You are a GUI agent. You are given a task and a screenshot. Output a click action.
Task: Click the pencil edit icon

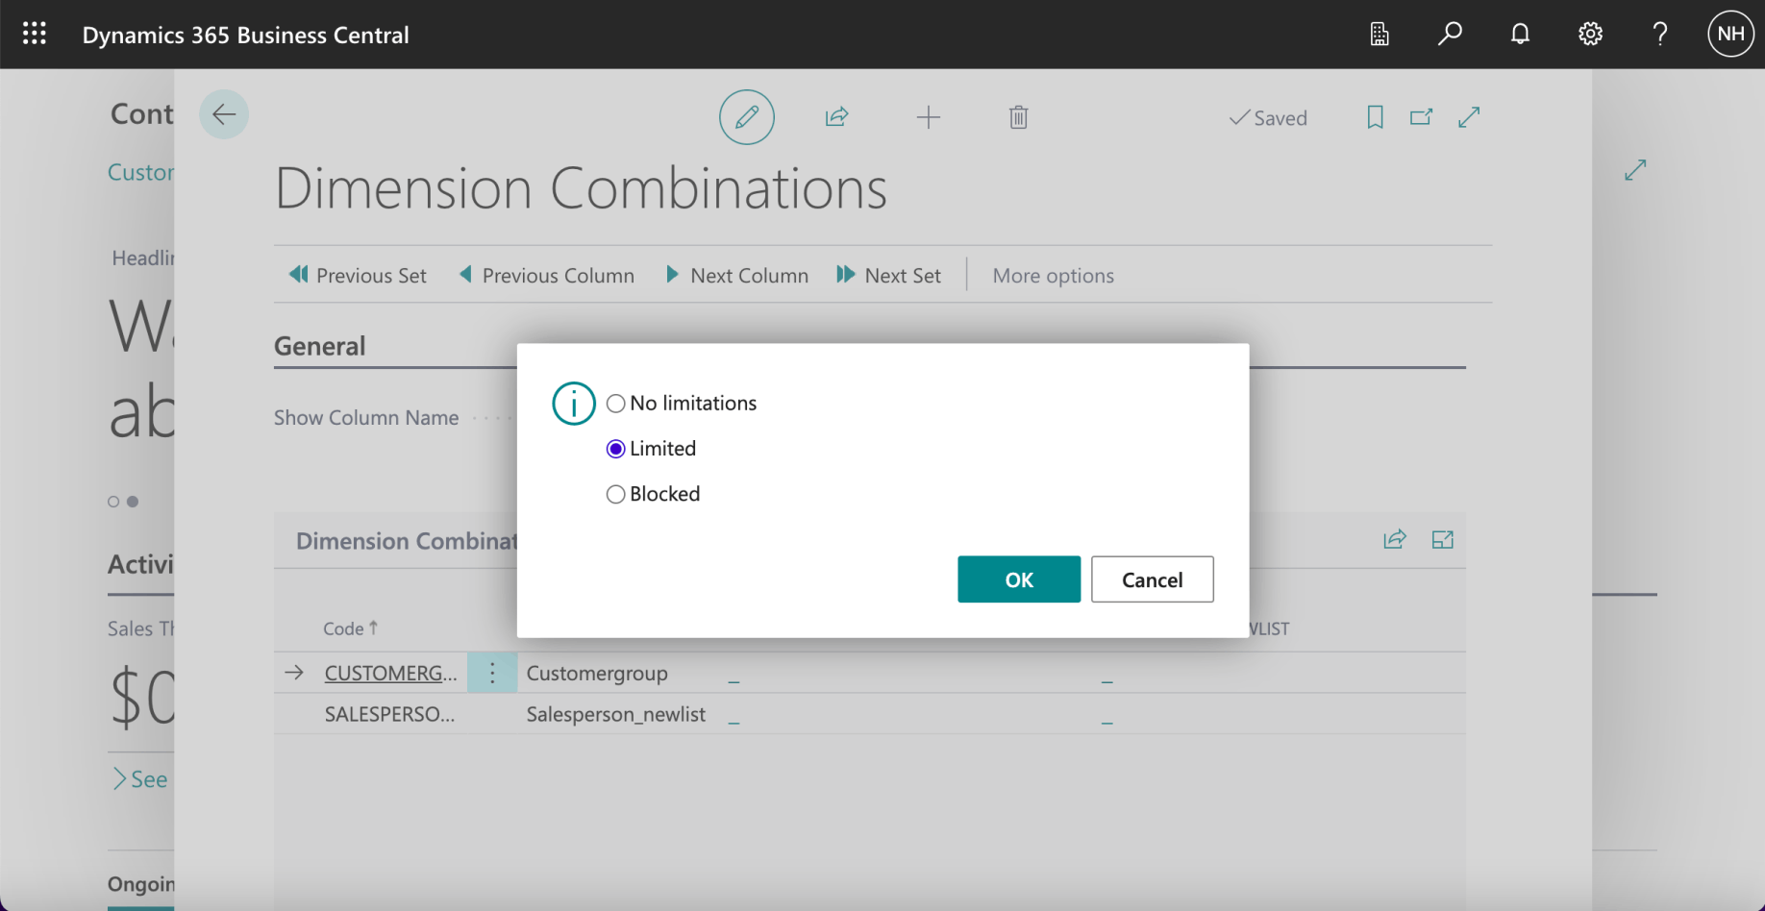(x=747, y=117)
